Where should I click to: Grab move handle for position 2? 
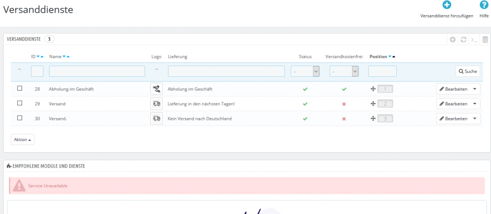pyautogui.click(x=373, y=104)
